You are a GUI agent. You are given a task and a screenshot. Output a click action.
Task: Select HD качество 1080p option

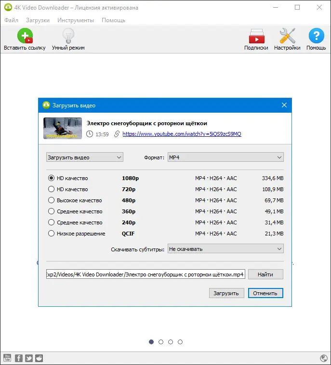(x=51, y=178)
